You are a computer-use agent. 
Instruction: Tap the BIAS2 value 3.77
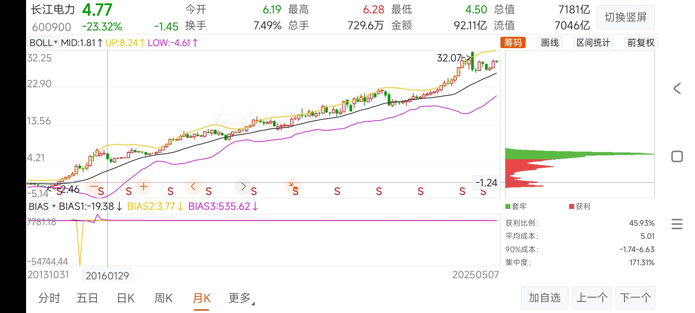coord(166,206)
